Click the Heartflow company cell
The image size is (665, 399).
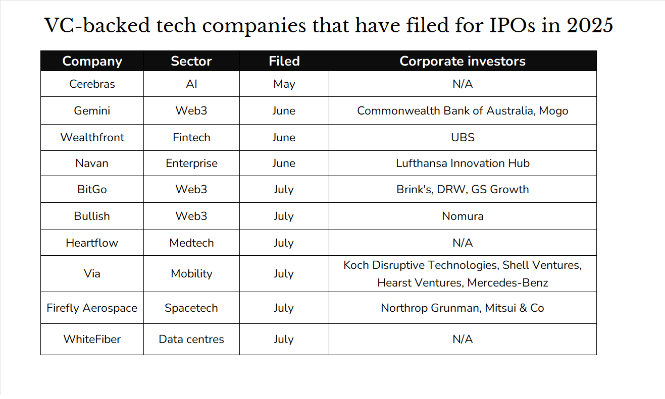click(x=92, y=243)
